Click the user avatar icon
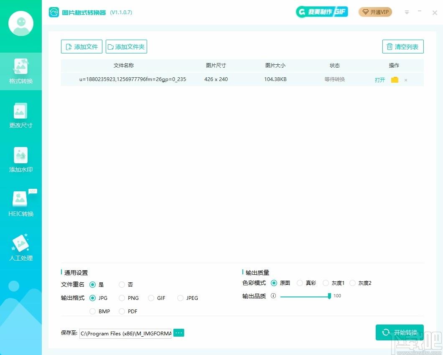Screen dimensions: 443x355 [21, 23]
